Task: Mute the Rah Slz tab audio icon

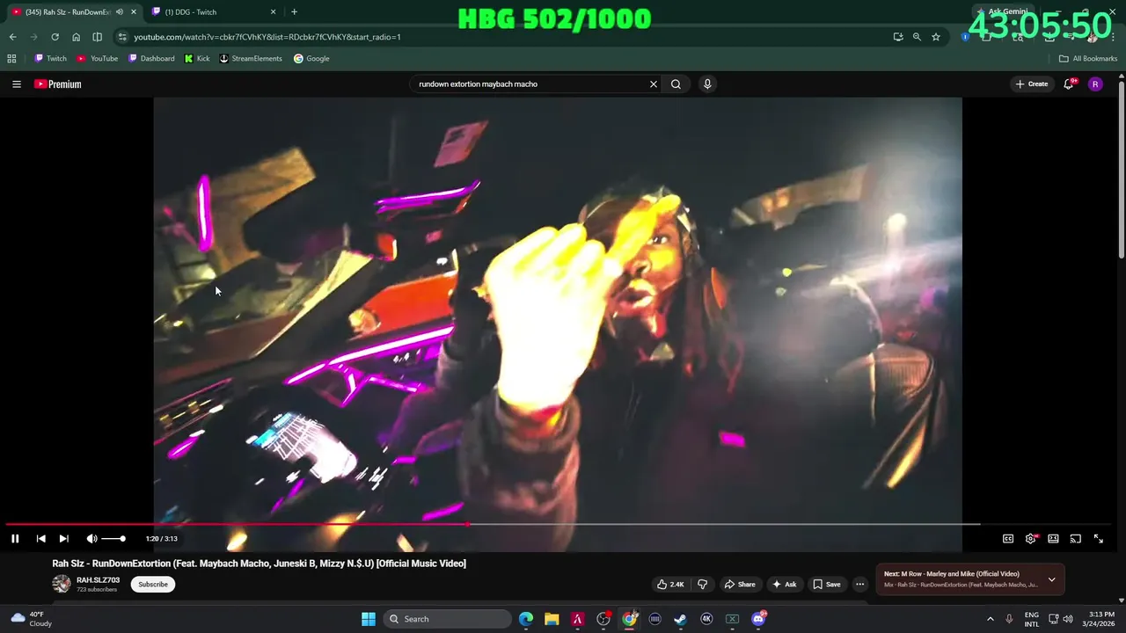Action: coord(120,12)
